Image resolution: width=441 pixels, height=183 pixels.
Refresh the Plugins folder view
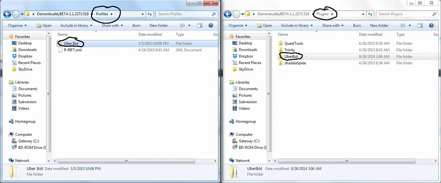[x=371, y=14]
